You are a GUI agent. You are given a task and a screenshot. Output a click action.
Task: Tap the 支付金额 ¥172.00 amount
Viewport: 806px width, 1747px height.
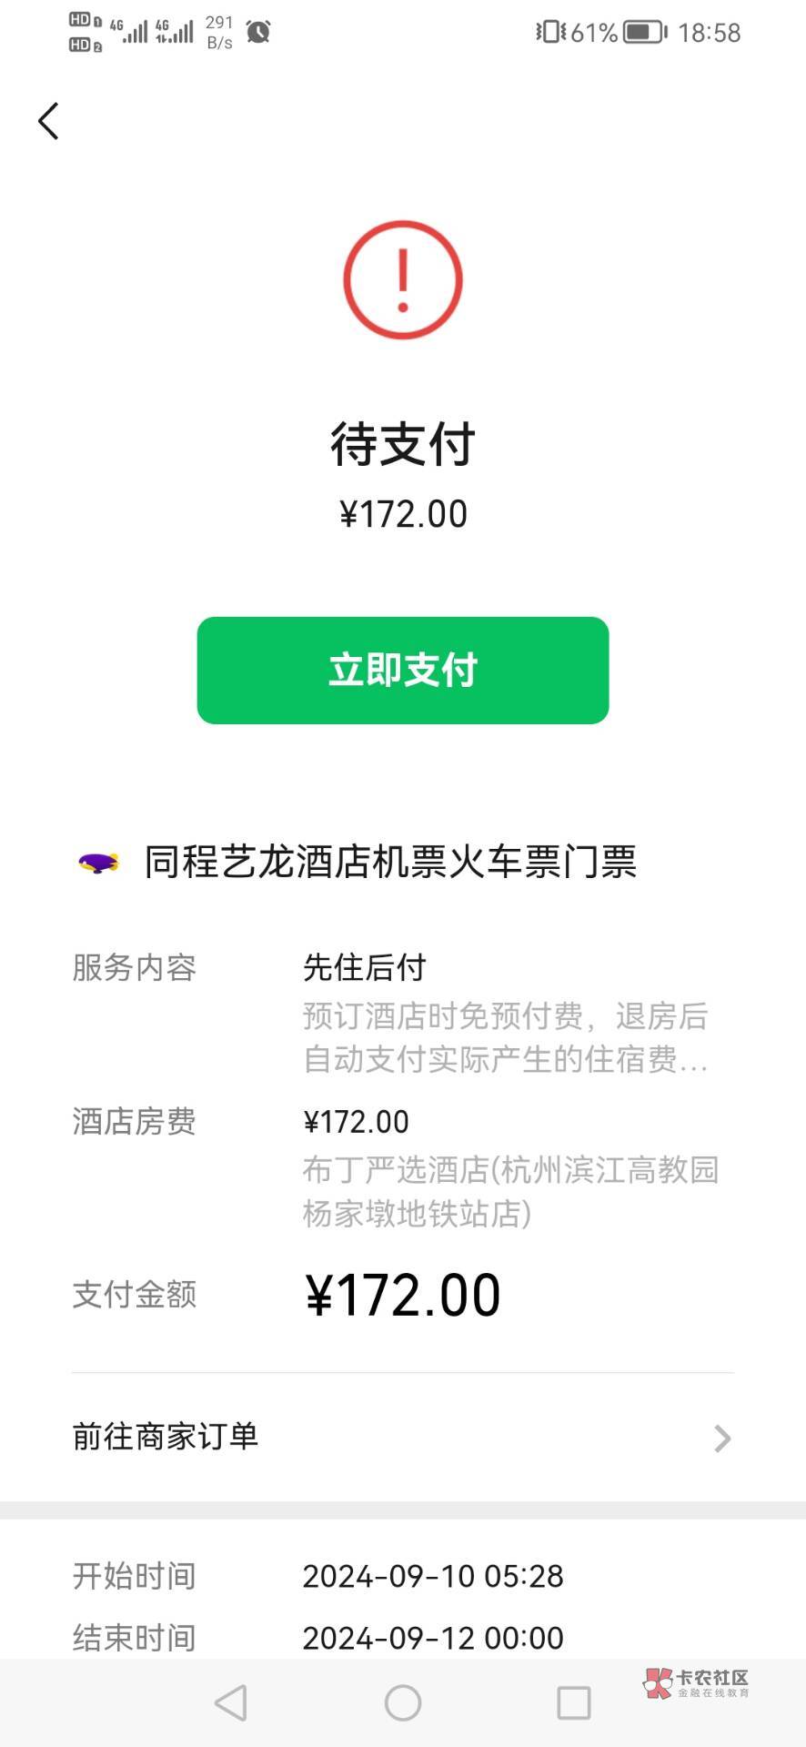tap(402, 1295)
